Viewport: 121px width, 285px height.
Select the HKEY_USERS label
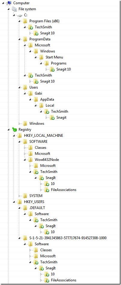(34, 202)
